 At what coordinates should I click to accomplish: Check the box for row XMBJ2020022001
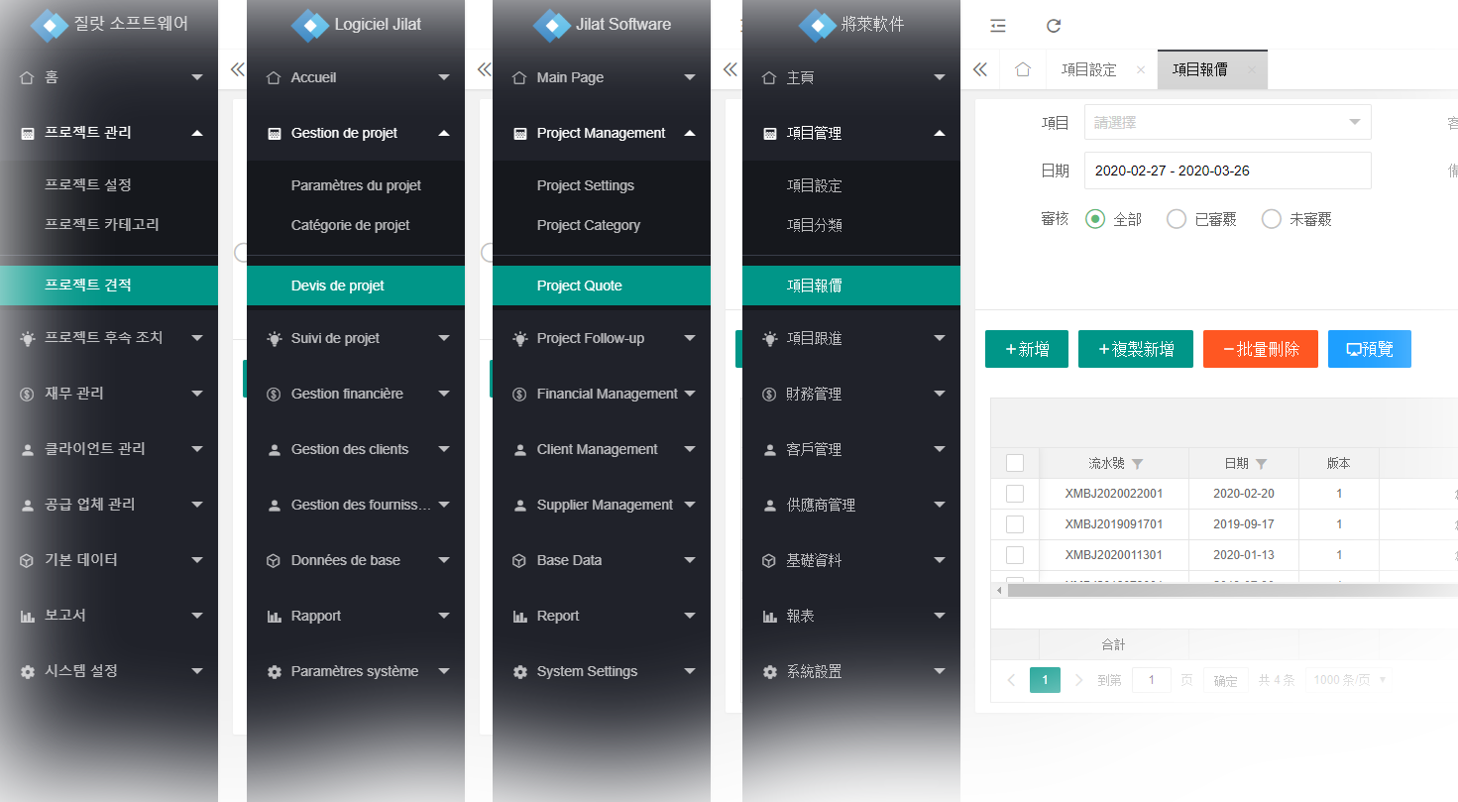[x=1015, y=494]
